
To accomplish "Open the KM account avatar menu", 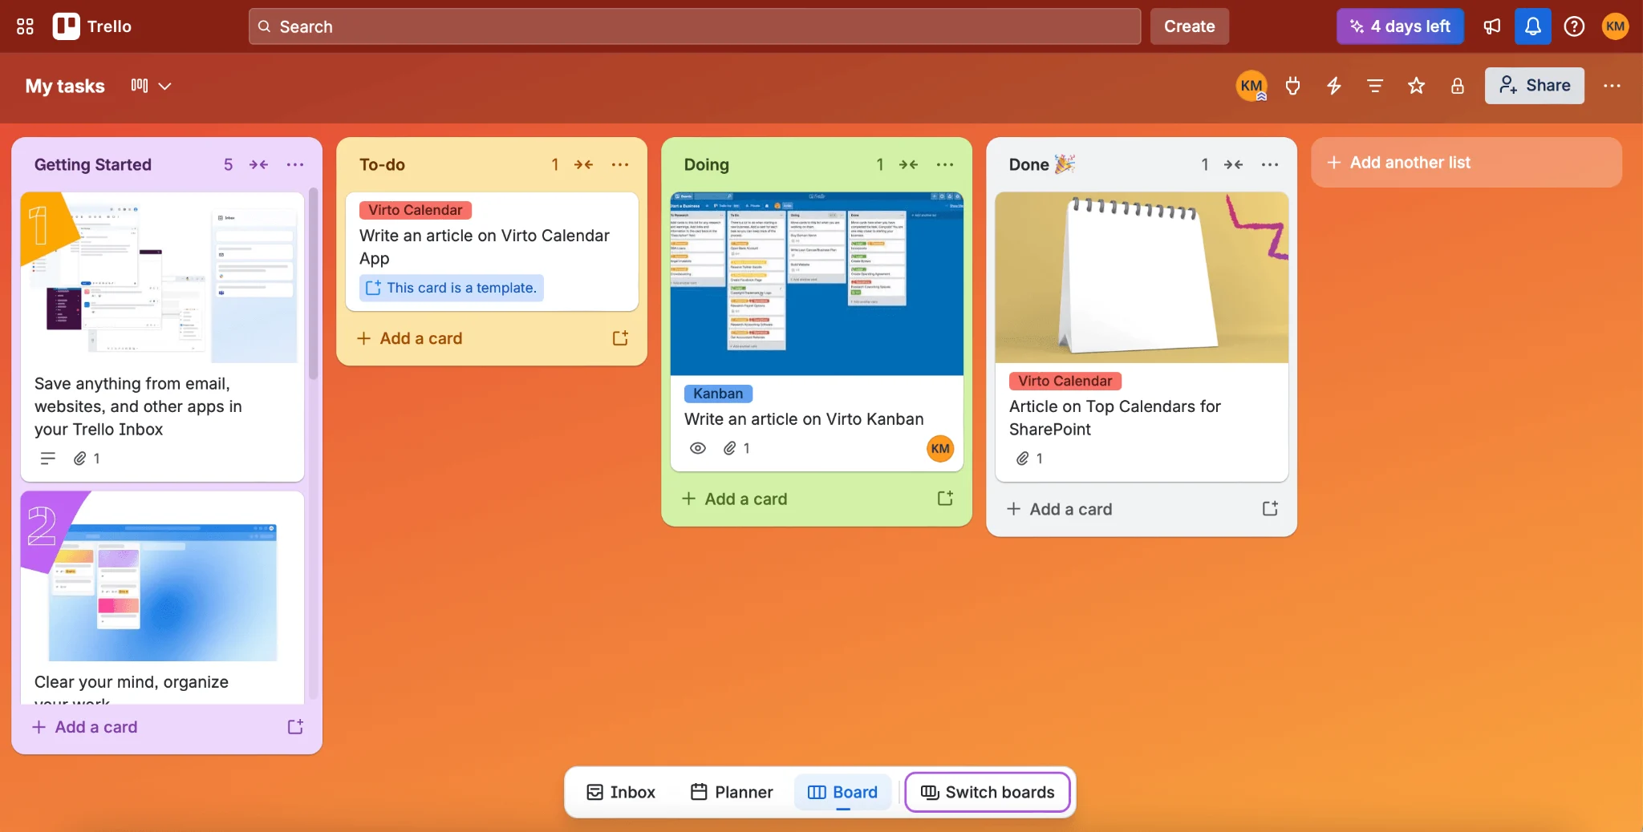I will coord(1615,26).
